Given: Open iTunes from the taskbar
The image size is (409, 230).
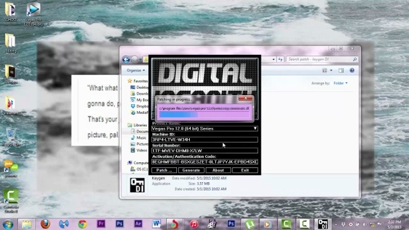Looking at the screenshot, I should [194, 224].
